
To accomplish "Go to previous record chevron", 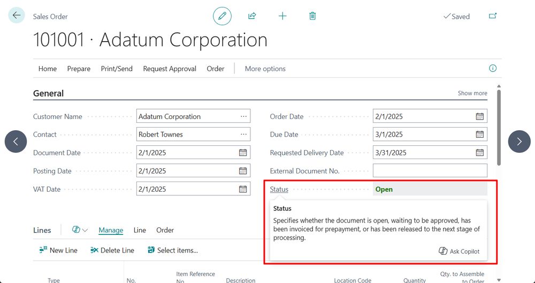I will pyautogui.click(x=16, y=141).
